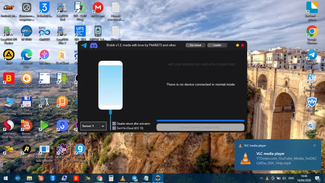325x183 pixels.
Task: Open EasyJTAG Plus 2 desktop shortcut
Action: (62, 35)
